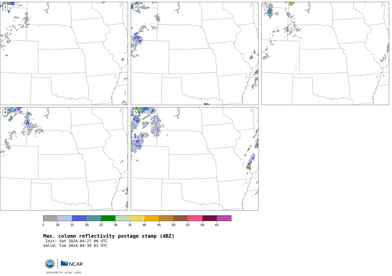
Task: Click the yellow 35-40 dBZ swatch
Action: (x=137, y=218)
